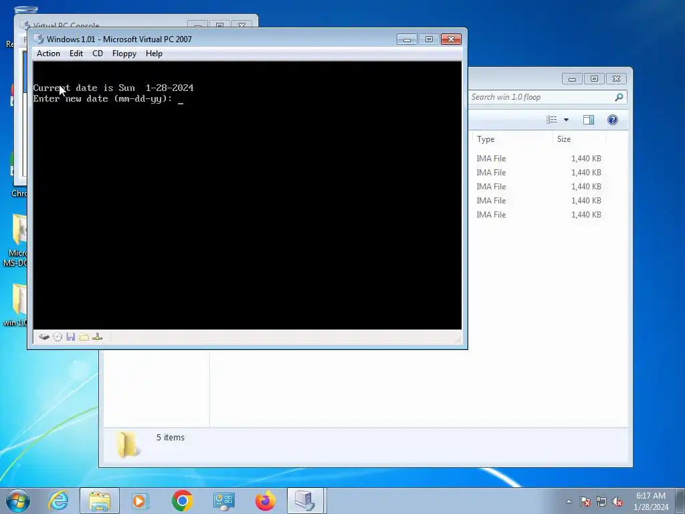This screenshot has height=514, width=685.
Task: Click inside the black DOS guest screen
Action: click(248, 195)
